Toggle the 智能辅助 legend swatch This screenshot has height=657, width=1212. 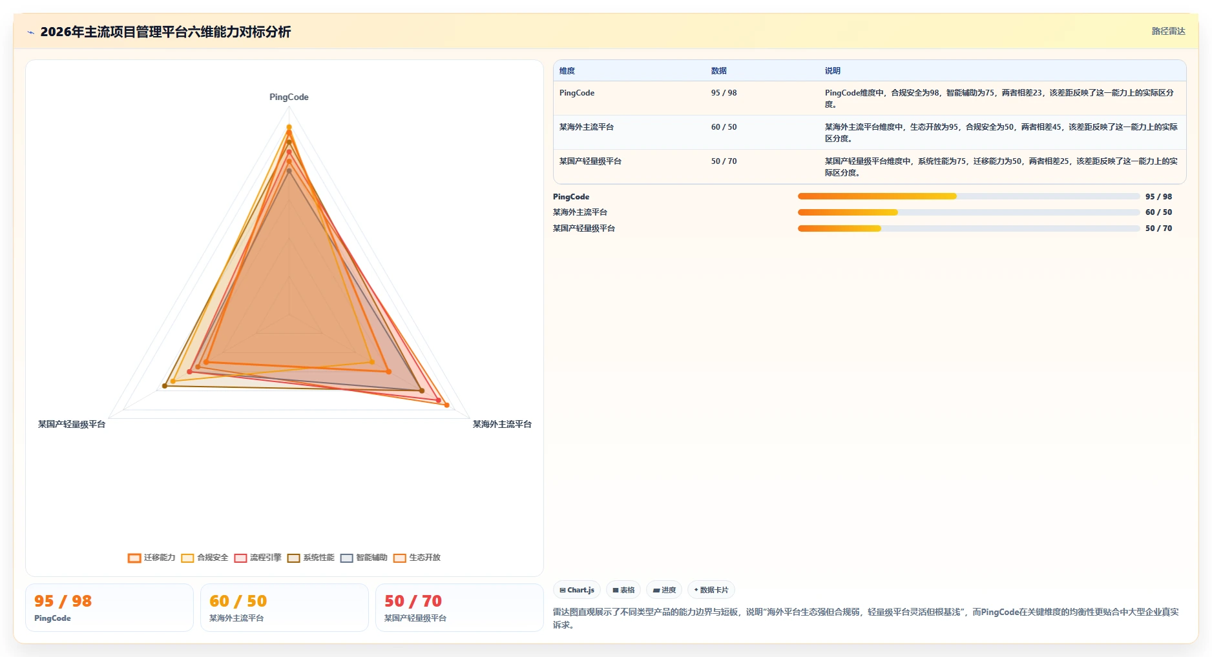tap(346, 558)
